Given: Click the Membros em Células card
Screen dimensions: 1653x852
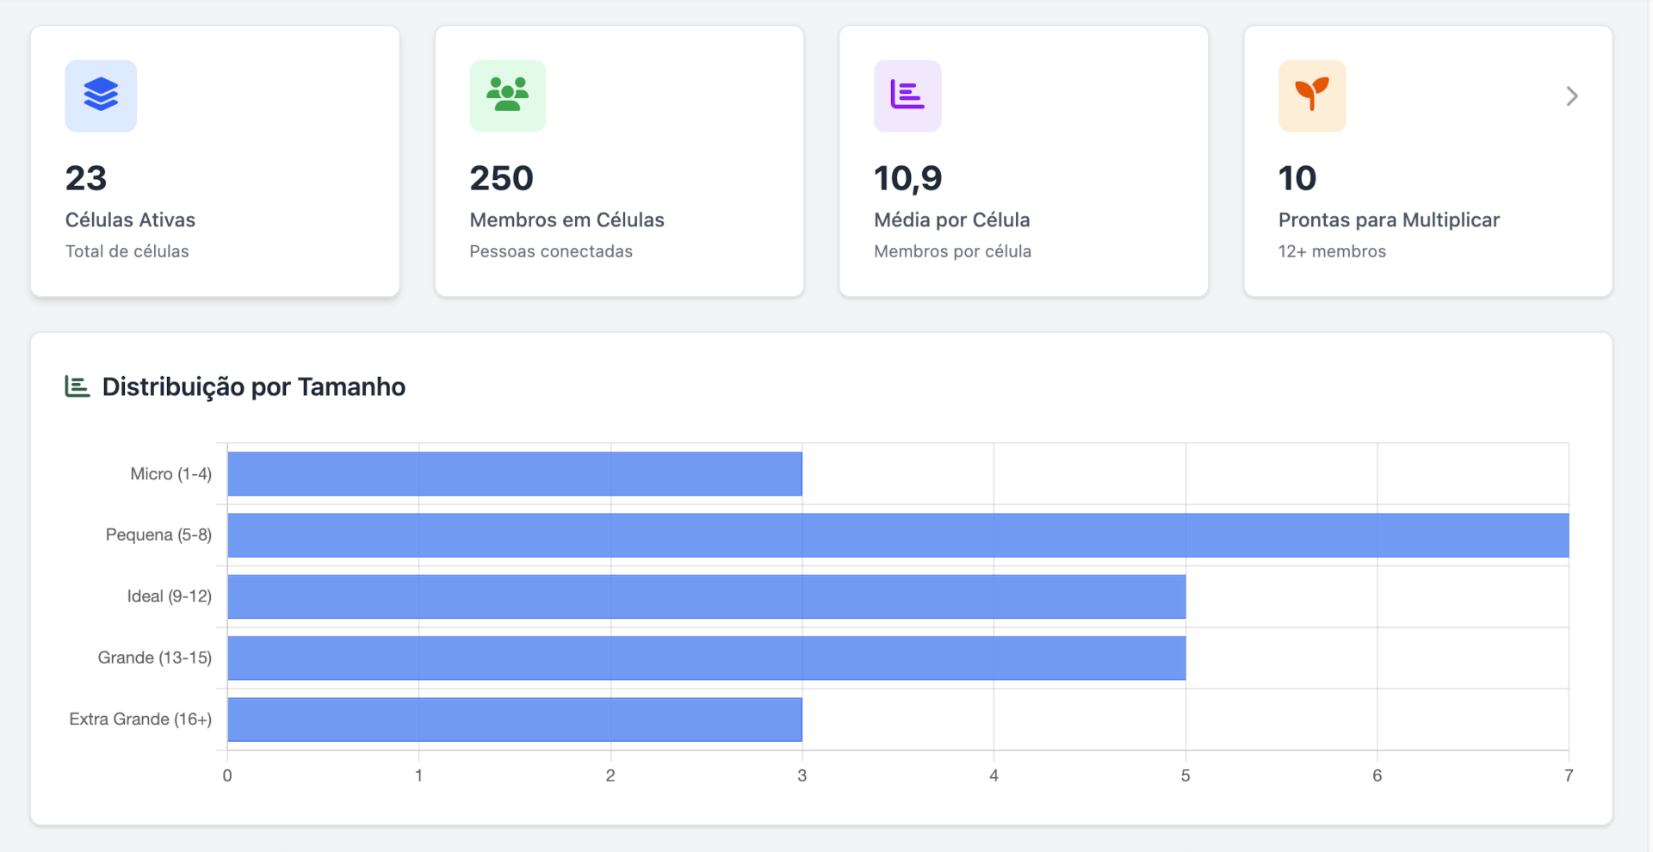Looking at the screenshot, I should point(618,161).
